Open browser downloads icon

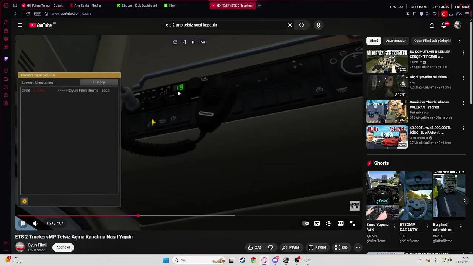point(451,14)
